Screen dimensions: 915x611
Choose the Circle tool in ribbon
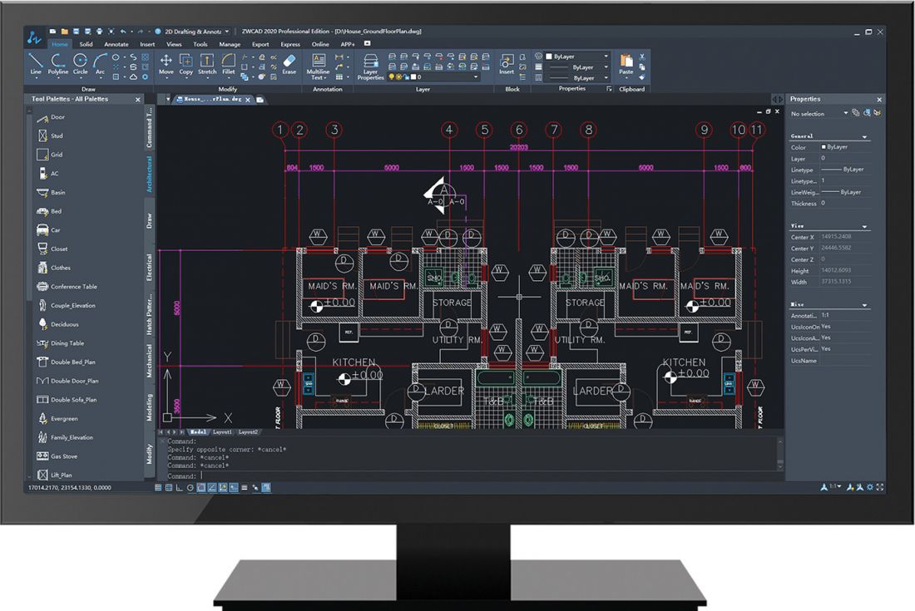click(80, 63)
